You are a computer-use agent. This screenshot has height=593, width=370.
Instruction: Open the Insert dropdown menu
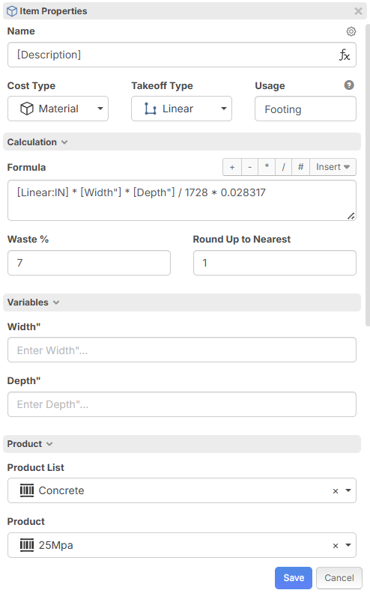[333, 167]
